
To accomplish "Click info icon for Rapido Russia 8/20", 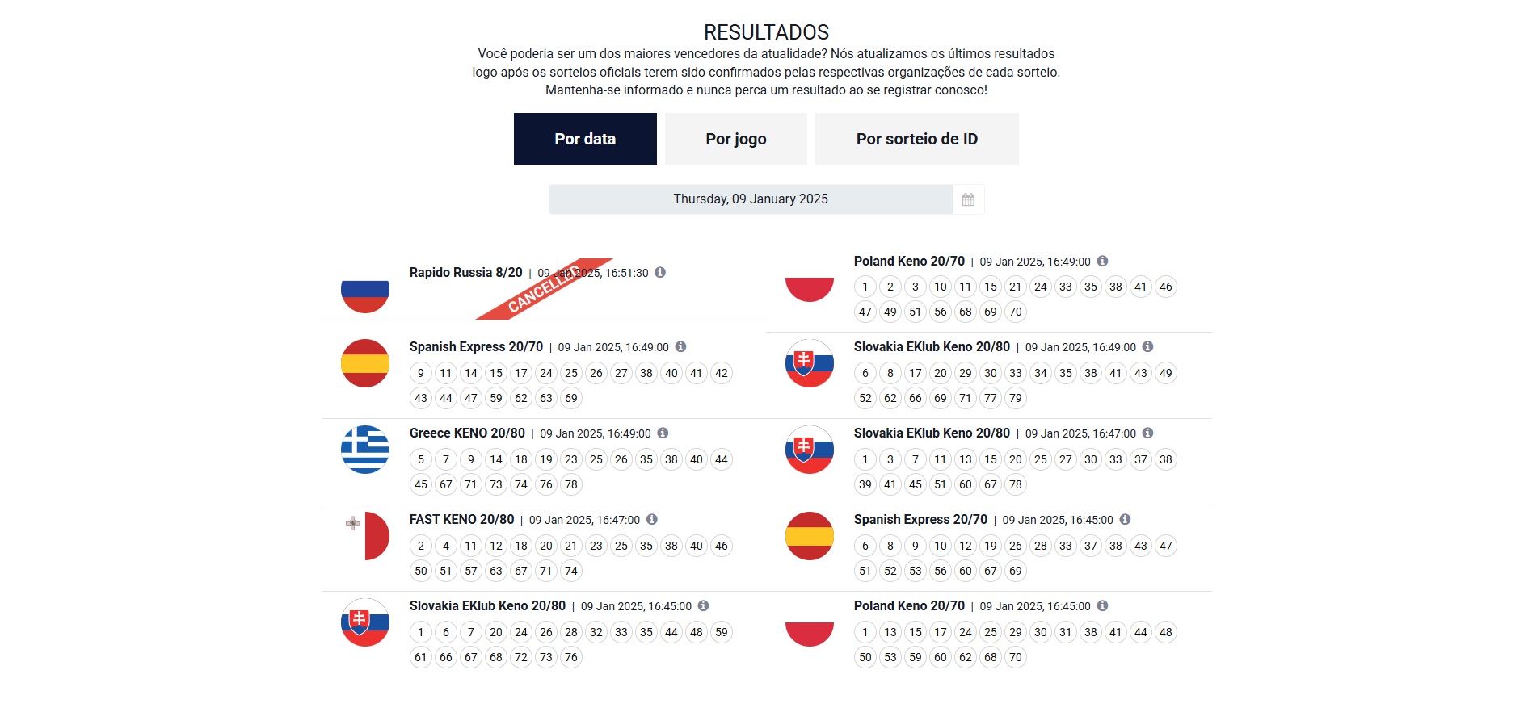I will pyautogui.click(x=660, y=272).
